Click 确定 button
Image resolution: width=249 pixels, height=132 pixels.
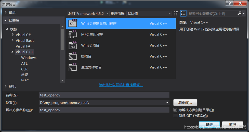tap(209, 124)
